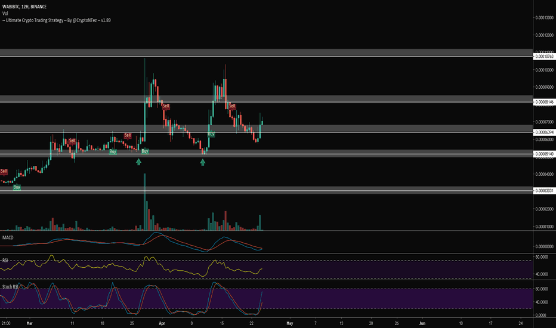Click the 0.00012000 price axis tick
The width and height of the screenshot is (556, 328).
click(544, 35)
